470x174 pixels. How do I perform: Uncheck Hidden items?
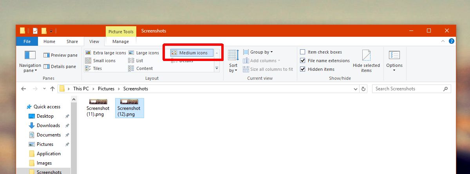[317, 69]
